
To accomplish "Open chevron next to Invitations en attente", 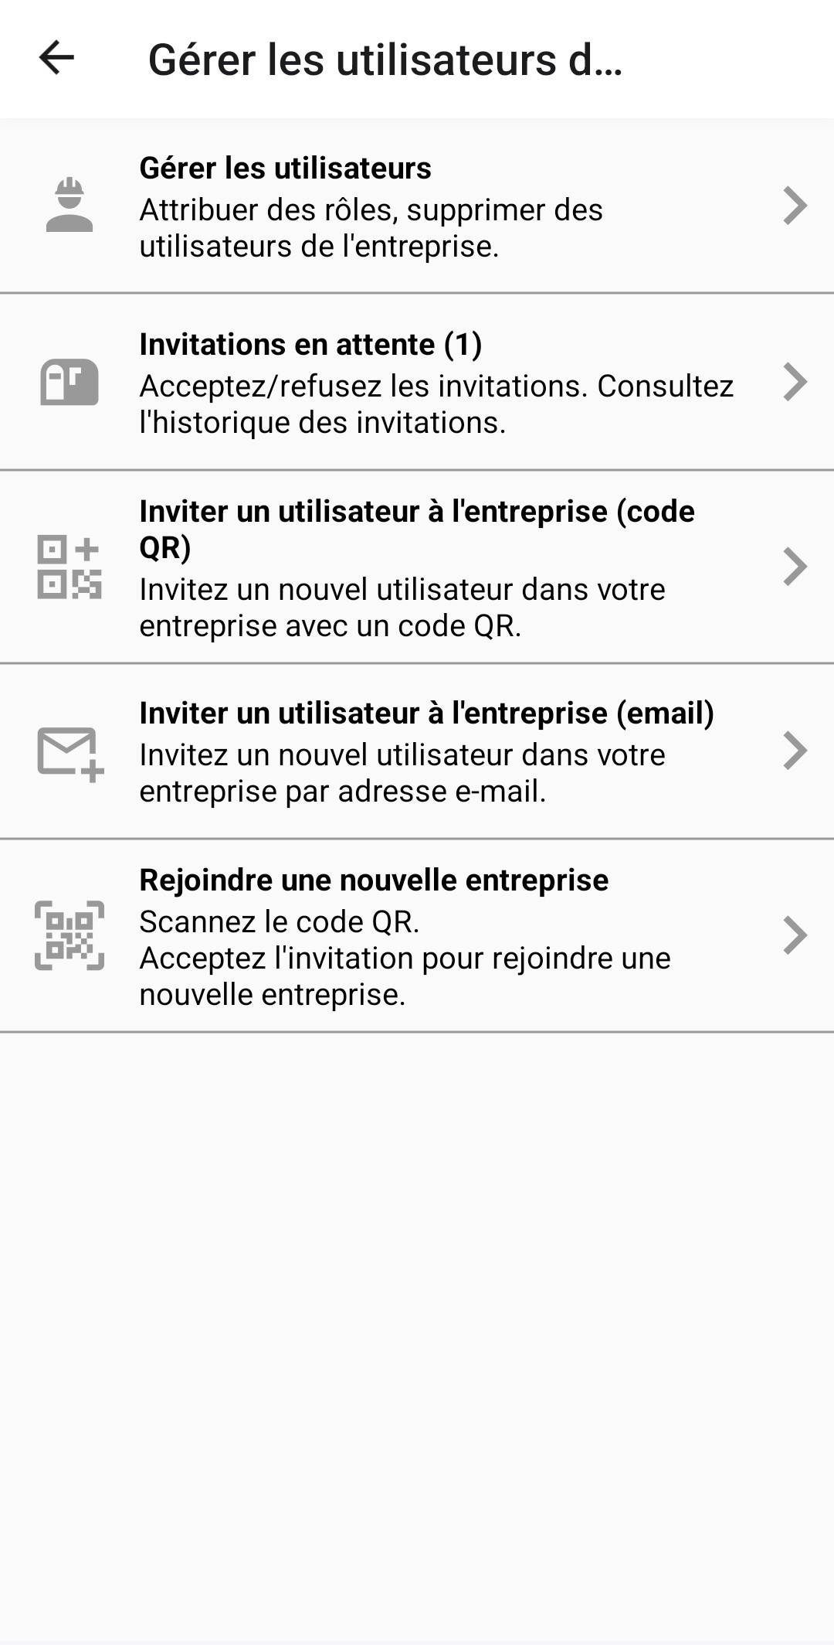I will coord(795,382).
